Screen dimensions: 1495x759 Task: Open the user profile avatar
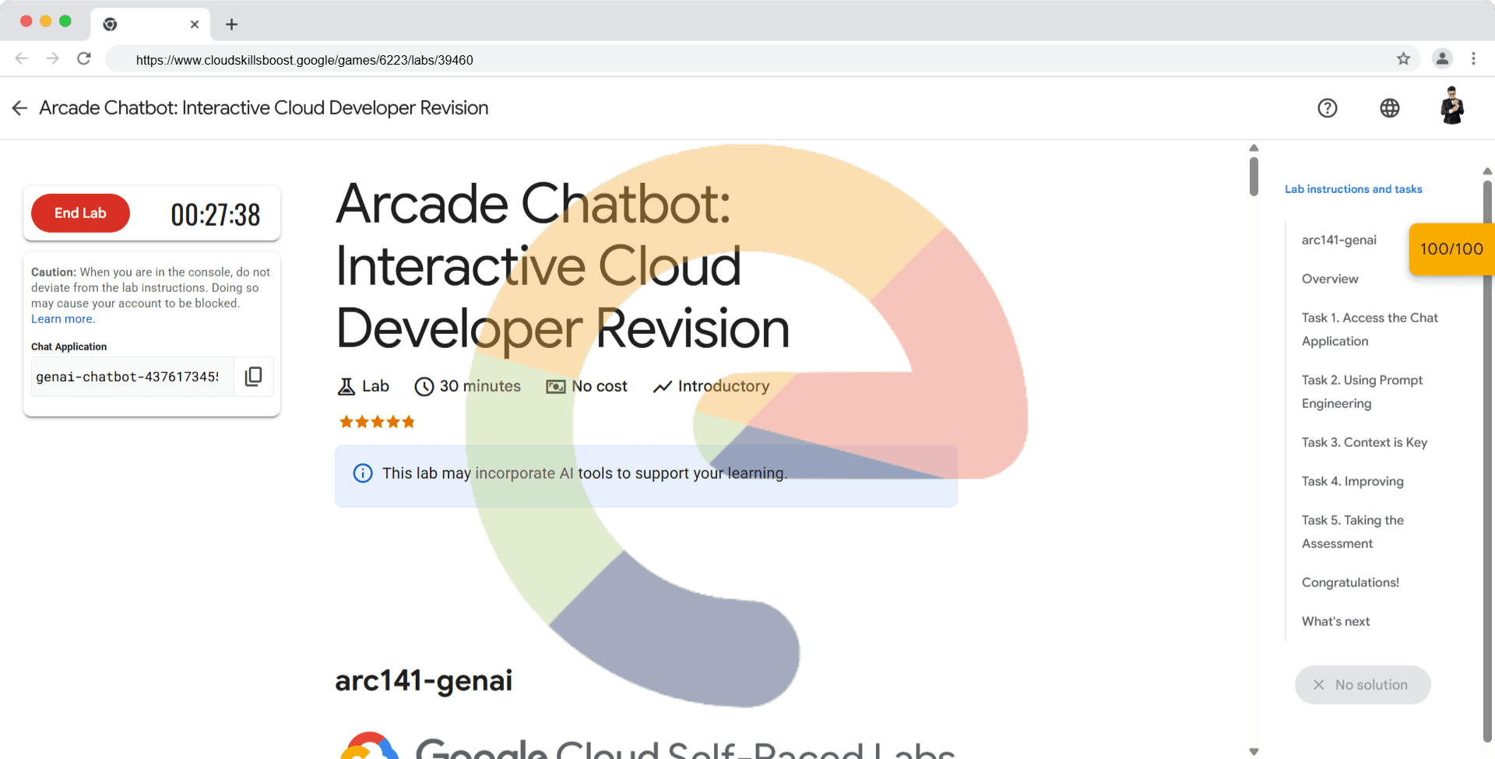(x=1451, y=107)
